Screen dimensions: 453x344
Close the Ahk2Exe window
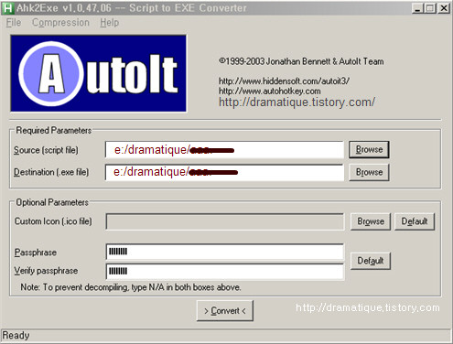444,8
